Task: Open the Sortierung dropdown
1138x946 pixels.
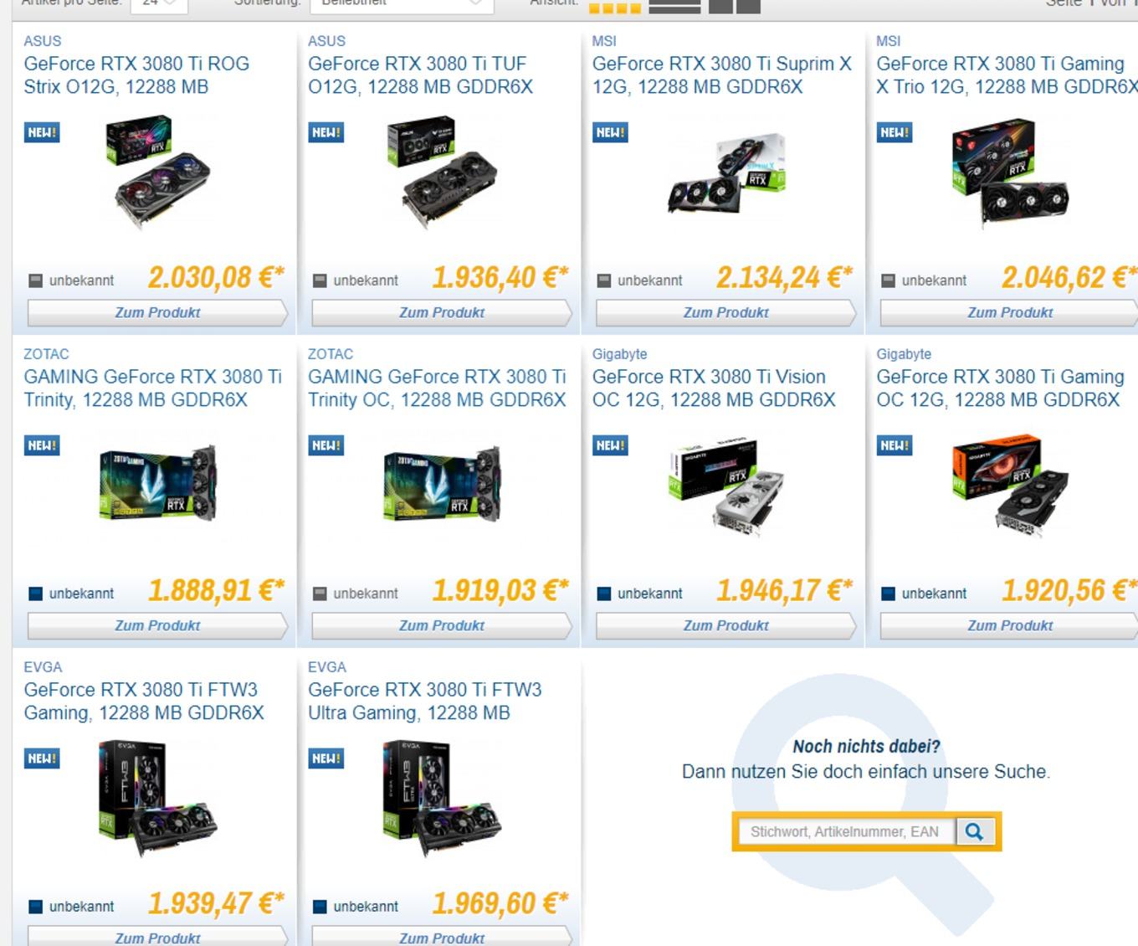Action: point(402,3)
